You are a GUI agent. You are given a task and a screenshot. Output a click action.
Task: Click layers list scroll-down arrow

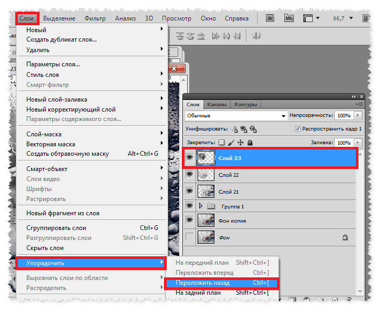360,291
